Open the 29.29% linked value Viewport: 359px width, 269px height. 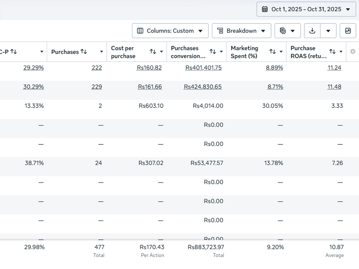pyautogui.click(x=33, y=68)
